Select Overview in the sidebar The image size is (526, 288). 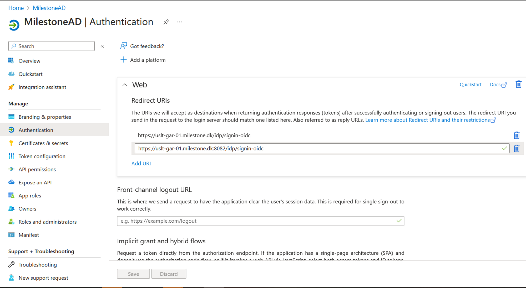coord(29,61)
